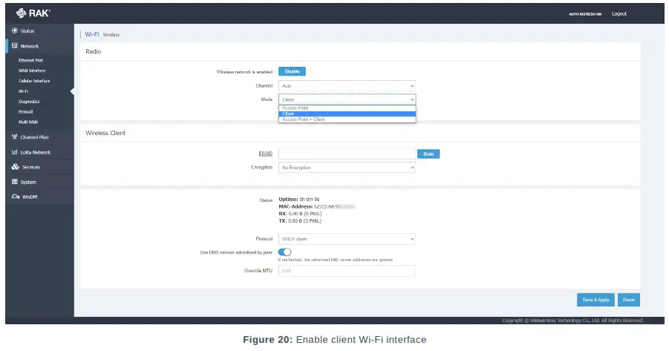Click the Network sidebar icon

click(x=15, y=45)
